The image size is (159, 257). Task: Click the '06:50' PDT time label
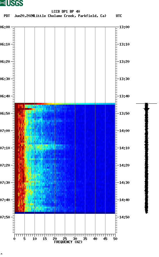5,114
